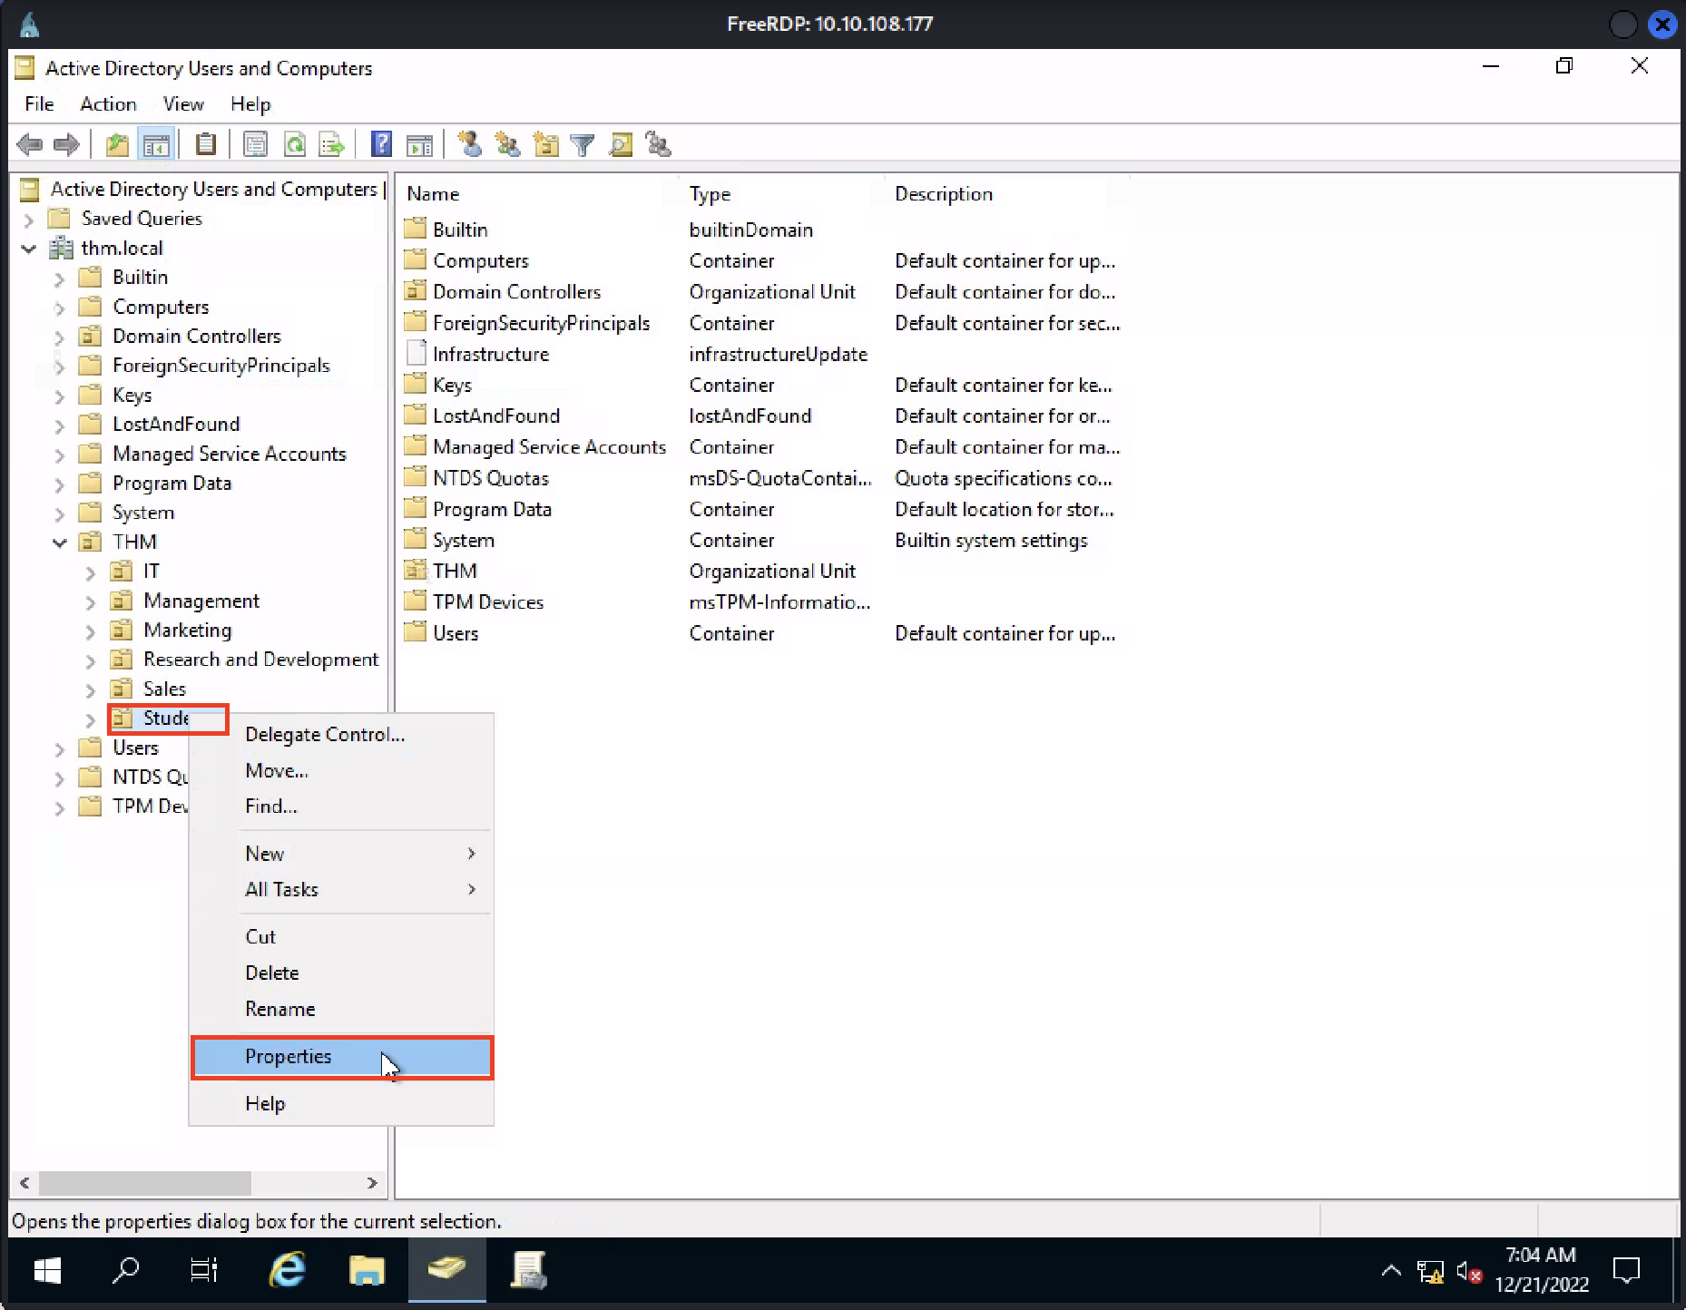Expand the Domain Controllers tree node
This screenshot has height=1310, width=1686.
[59, 337]
